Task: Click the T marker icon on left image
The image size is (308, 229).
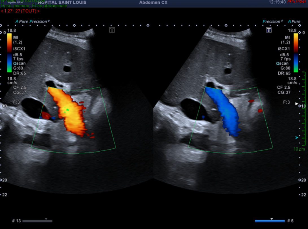Action: 112,30
